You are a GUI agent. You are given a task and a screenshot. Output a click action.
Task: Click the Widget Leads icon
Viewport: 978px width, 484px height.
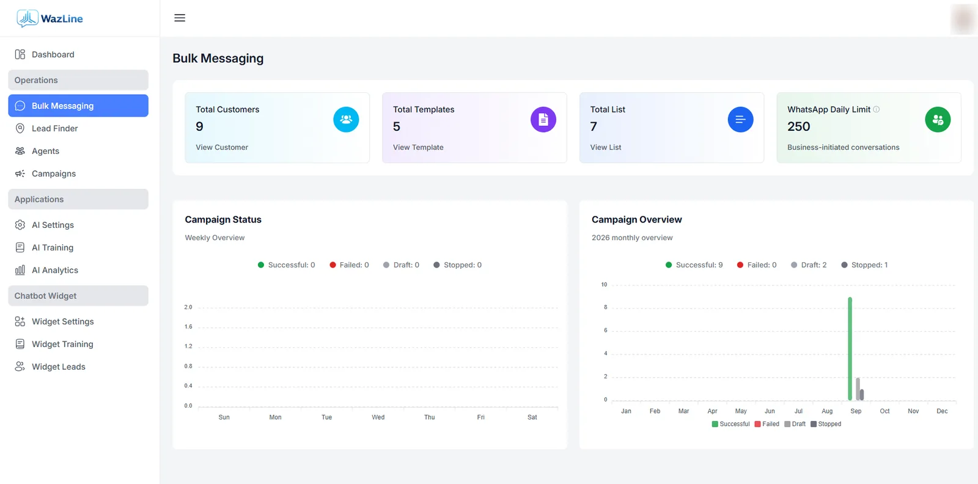pyautogui.click(x=20, y=367)
